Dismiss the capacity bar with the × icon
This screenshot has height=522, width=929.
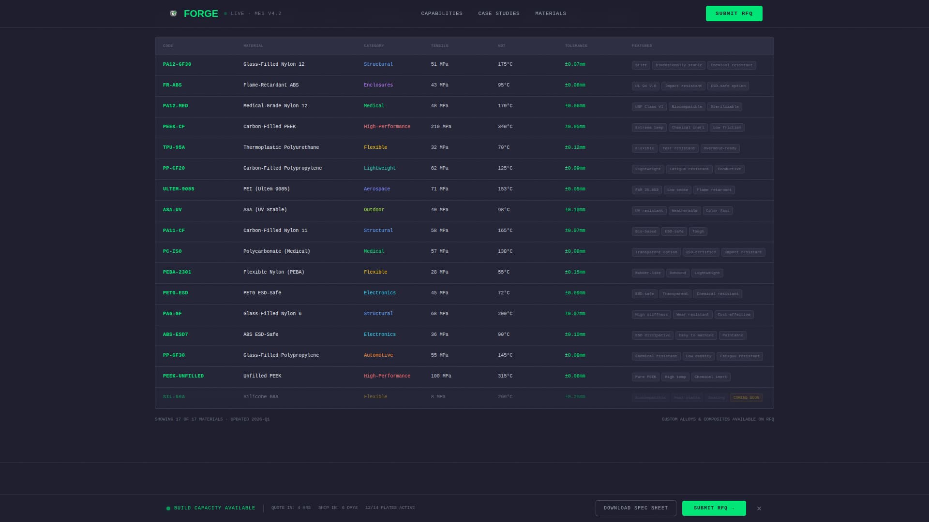coord(759,508)
